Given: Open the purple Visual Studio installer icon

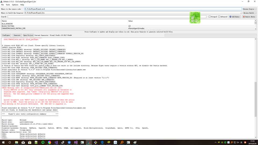Looking at the screenshot, I should [x=56, y=142].
